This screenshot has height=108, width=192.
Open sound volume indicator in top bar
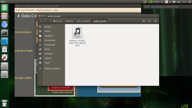tap(178, 2)
